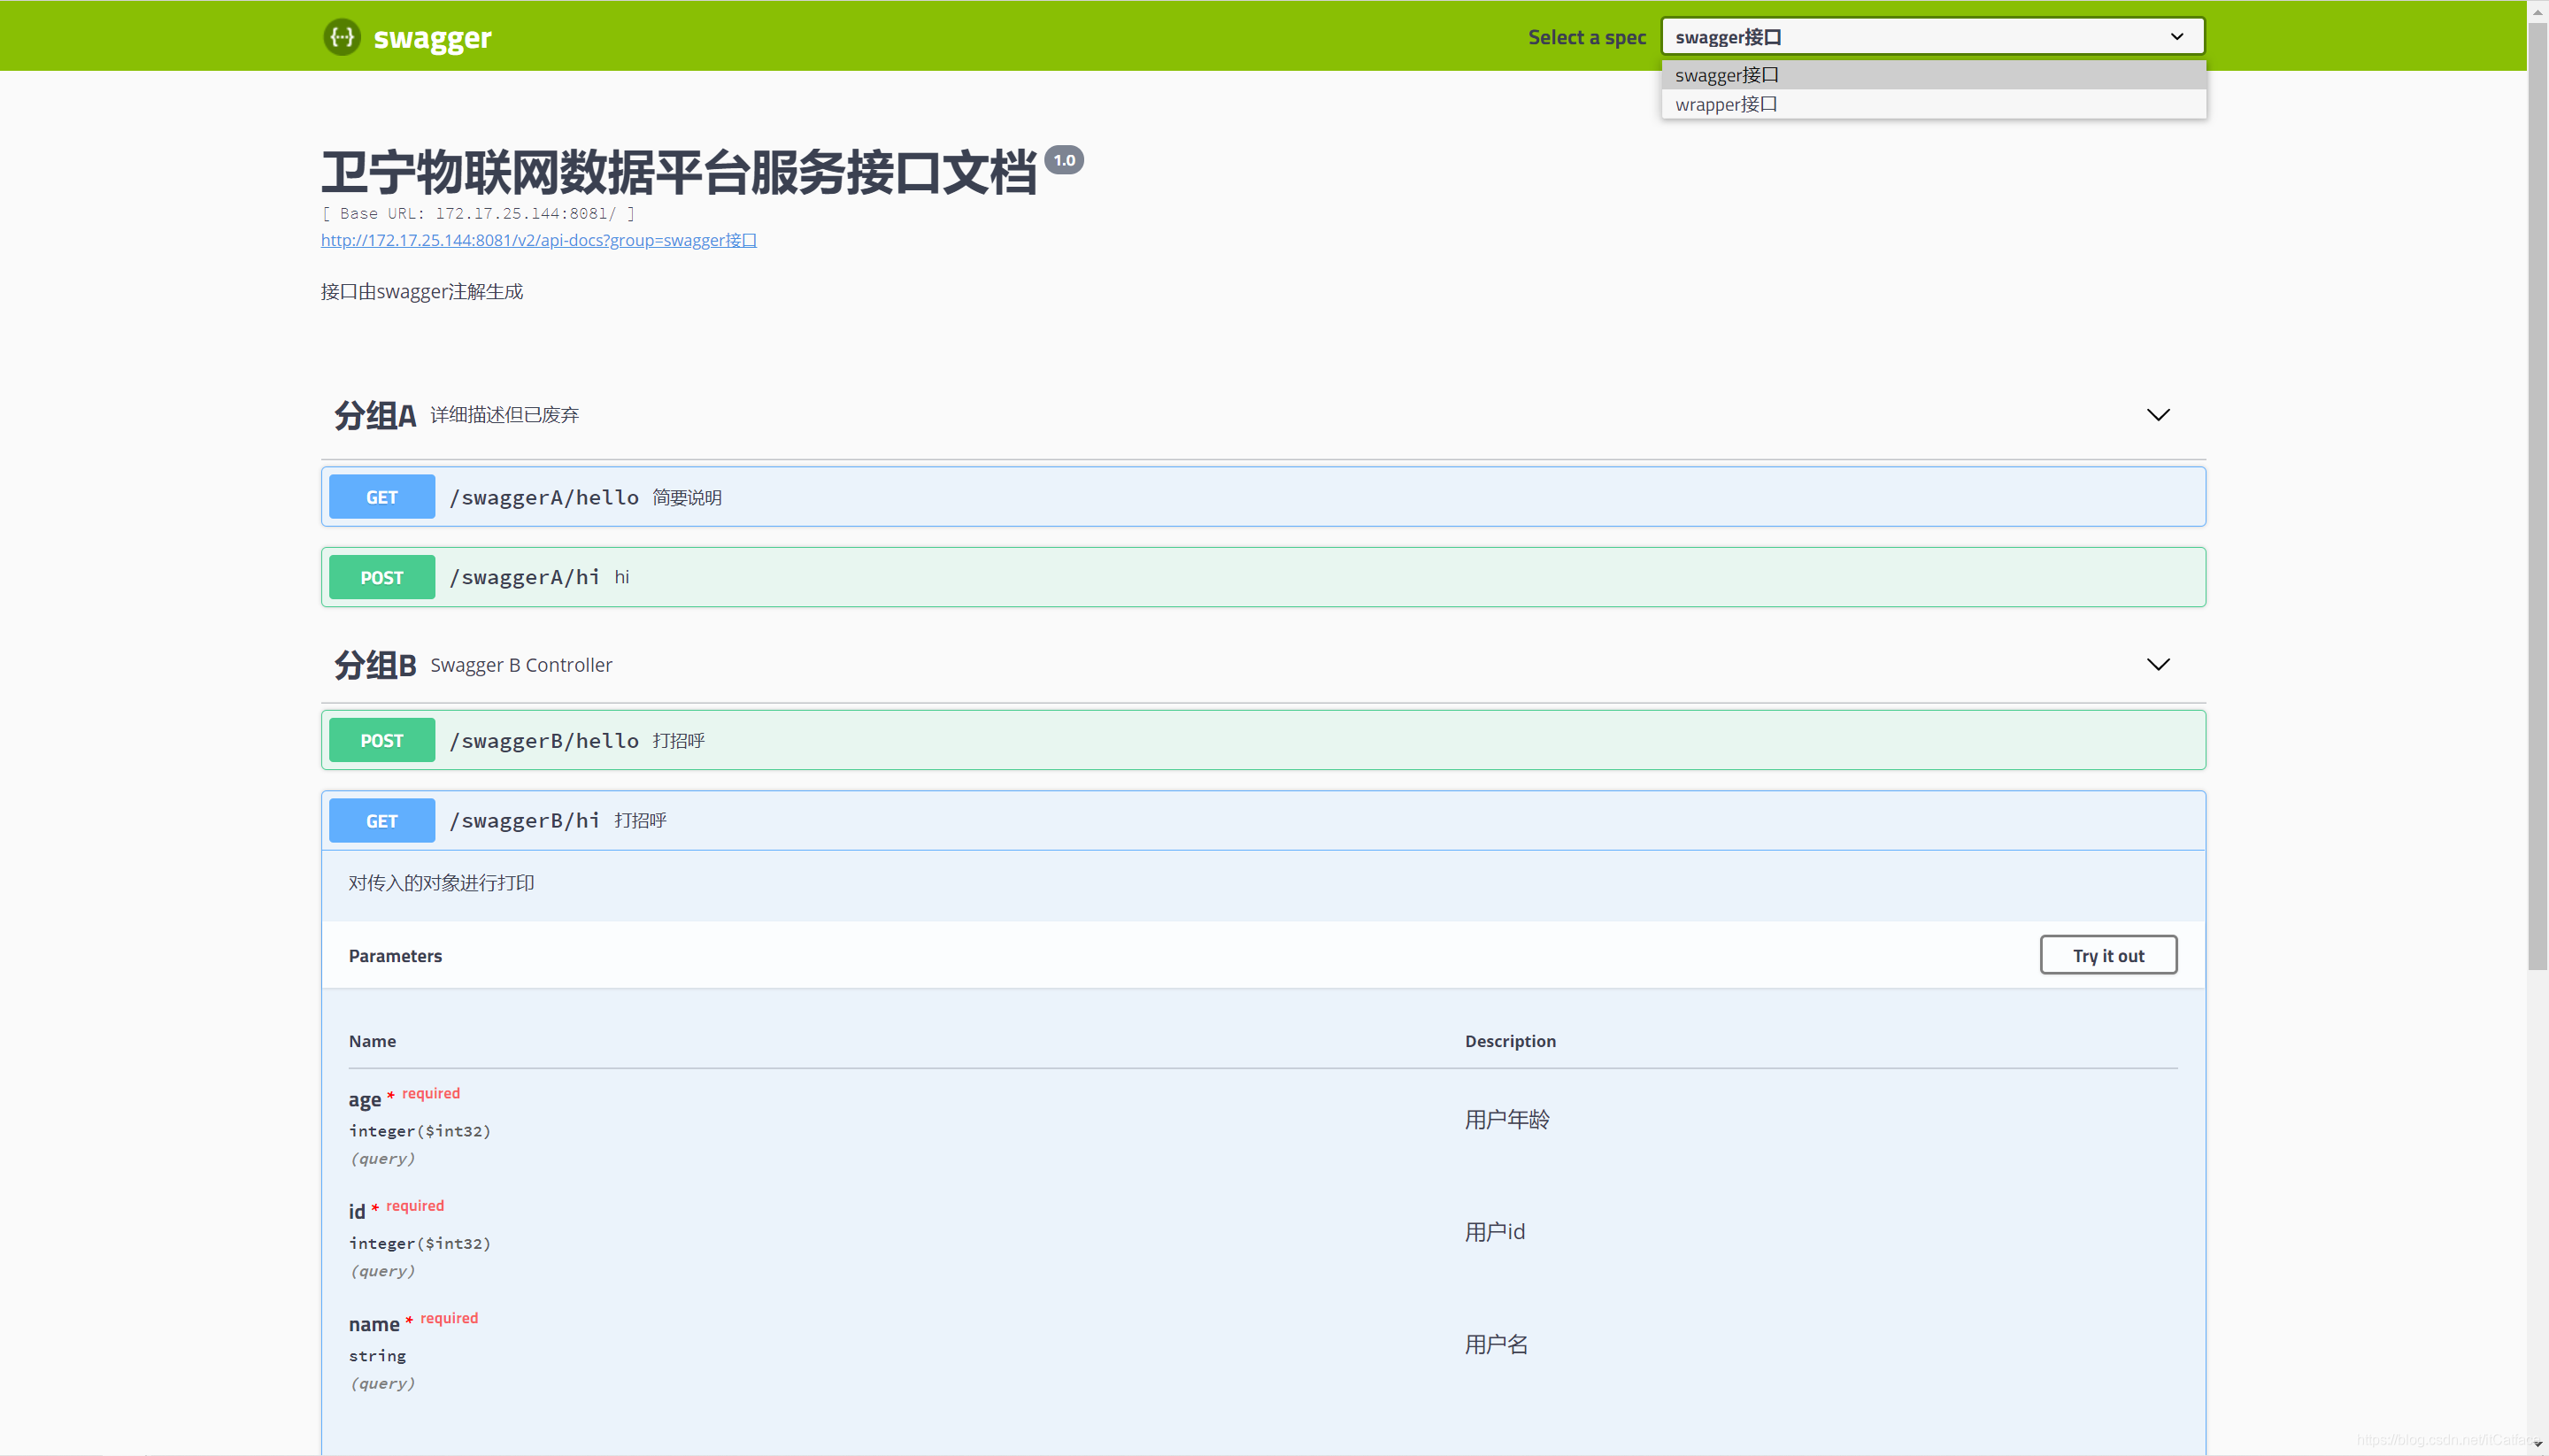The image size is (2549, 1456).
Task: Click the /swaggerA/hello path text
Action: (x=544, y=497)
